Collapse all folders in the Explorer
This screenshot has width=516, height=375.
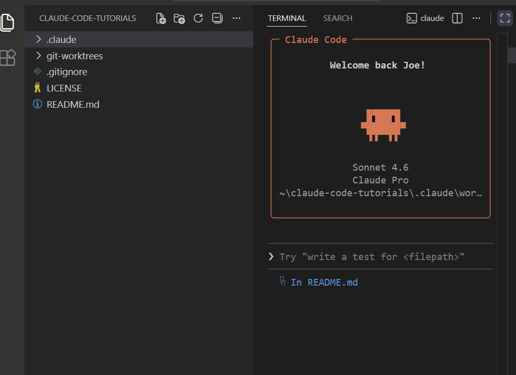click(x=217, y=18)
